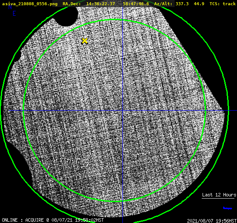Select the Az/Alt label in header
The width and height of the screenshot is (237, 223).
pyautogui.click(x=163, y=3)
